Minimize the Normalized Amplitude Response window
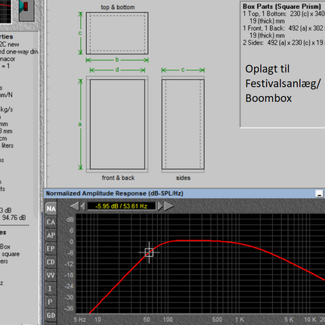This screenshot has width=325, height=325. point(320,193)
